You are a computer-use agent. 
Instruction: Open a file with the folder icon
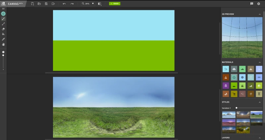(39, 4)
